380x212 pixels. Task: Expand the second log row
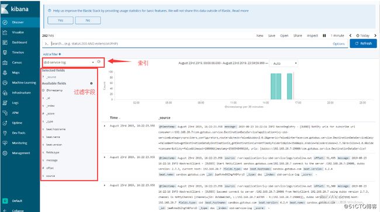tap(105, 157)
